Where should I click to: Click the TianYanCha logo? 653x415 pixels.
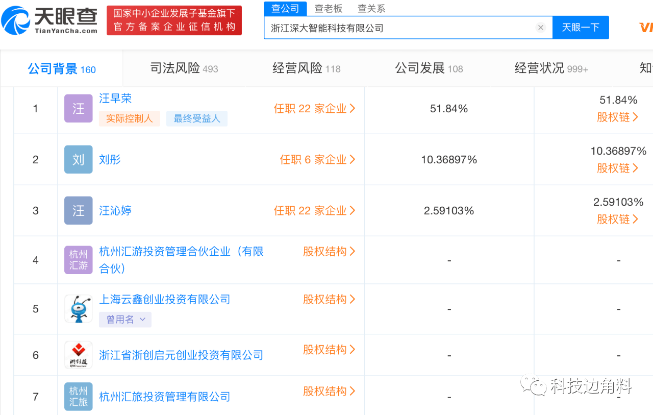click(49, 20)
